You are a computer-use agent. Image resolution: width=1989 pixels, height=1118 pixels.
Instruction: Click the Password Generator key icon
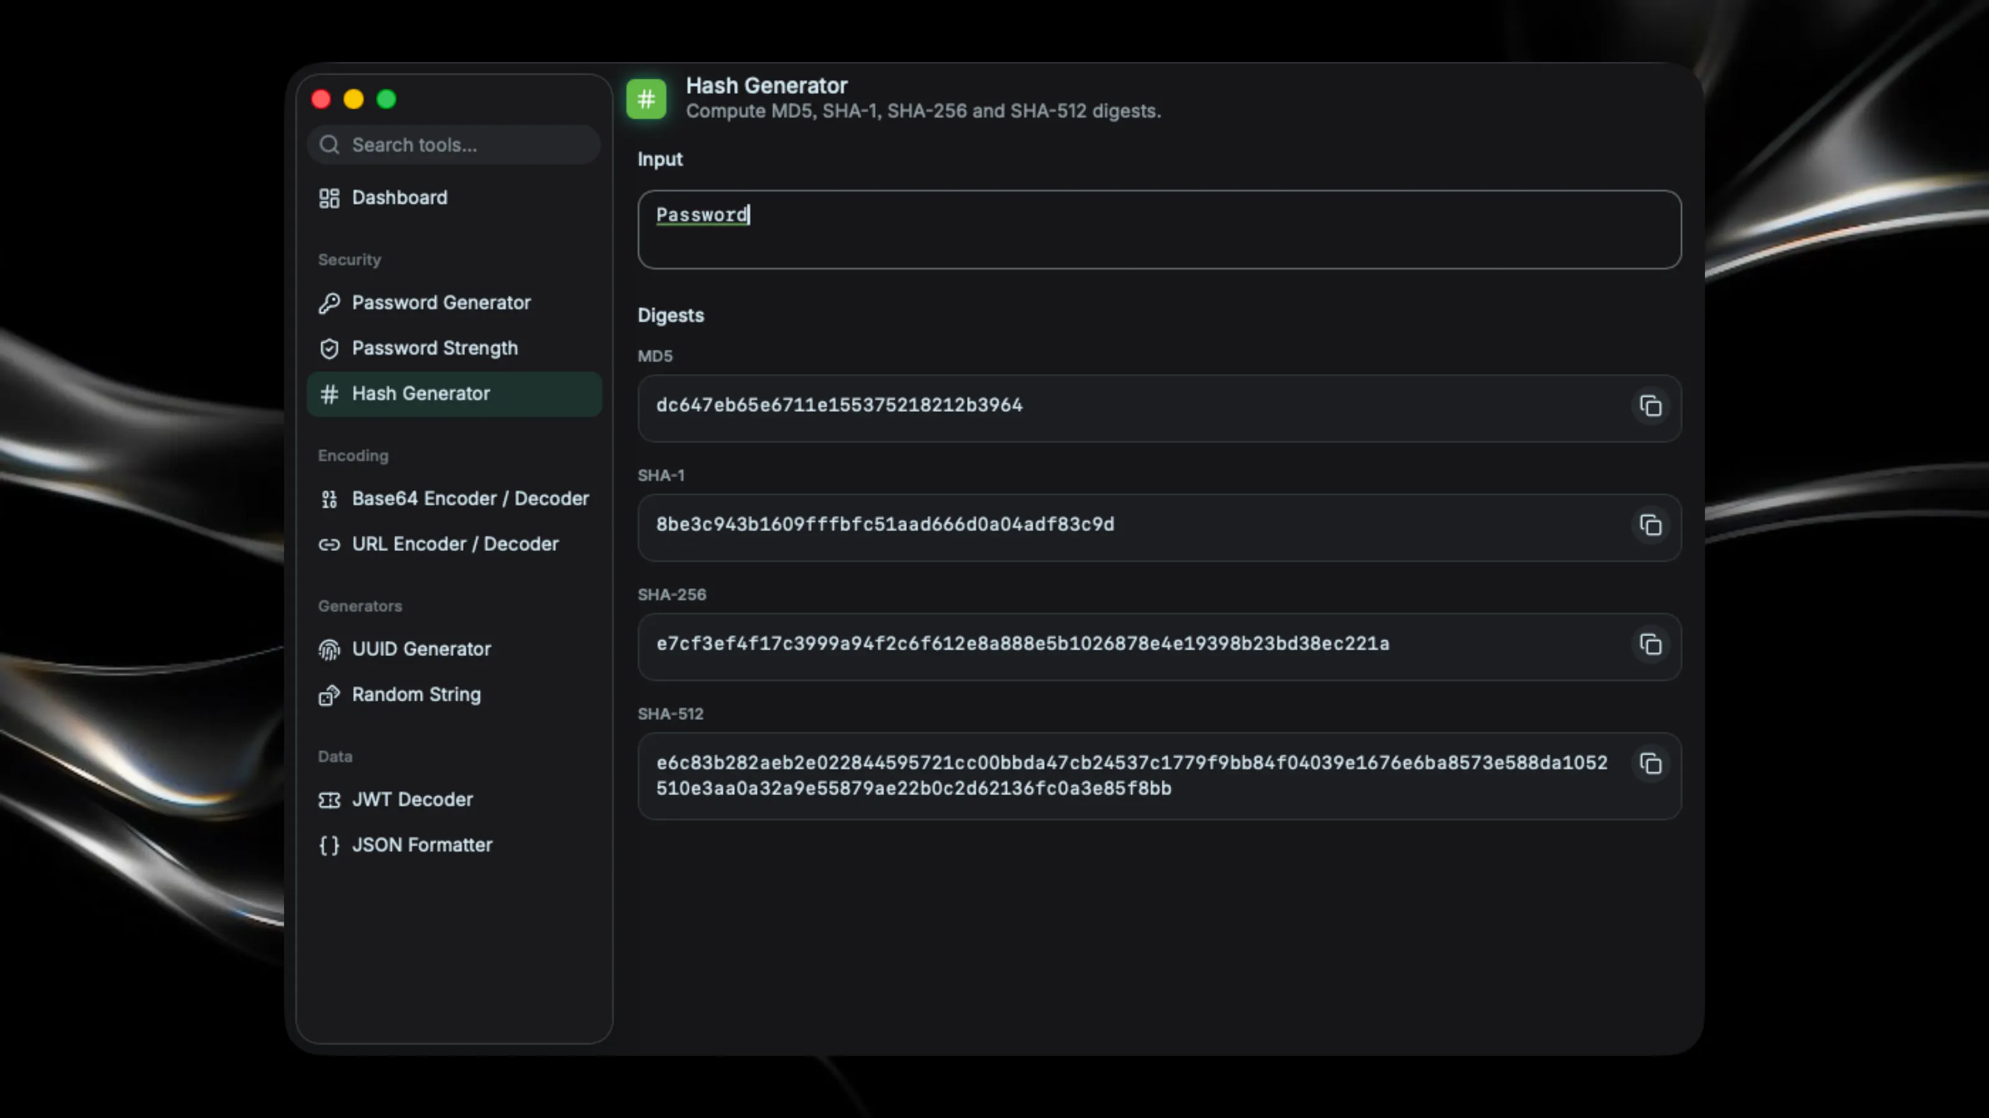[329, 303]
